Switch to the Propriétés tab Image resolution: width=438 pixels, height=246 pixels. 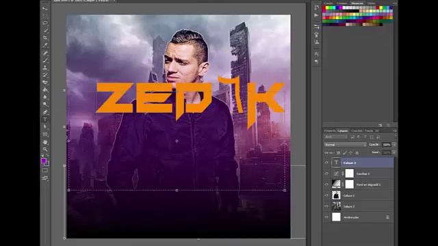click(330, 131)
